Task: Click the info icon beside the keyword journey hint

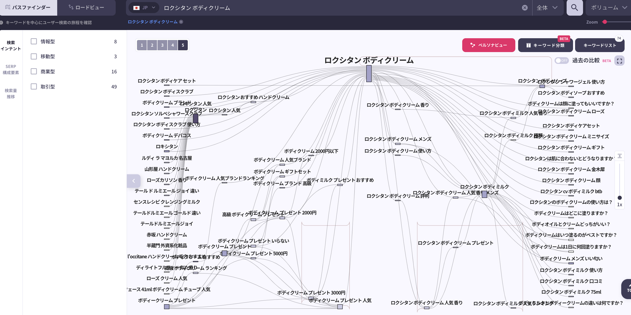Action: click(x=2, y=23)
